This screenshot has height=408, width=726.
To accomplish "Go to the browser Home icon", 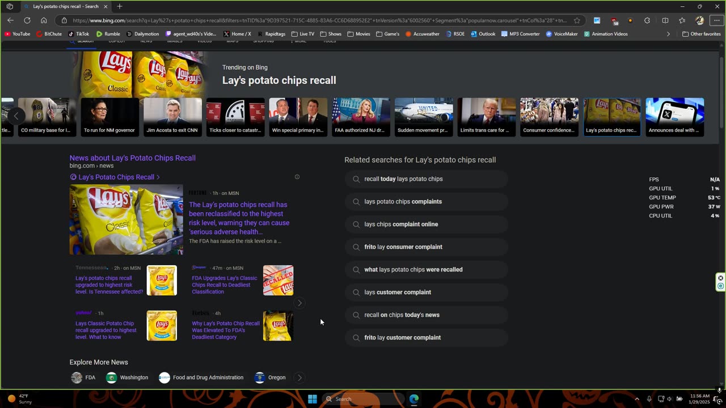I will coord(44,20).
